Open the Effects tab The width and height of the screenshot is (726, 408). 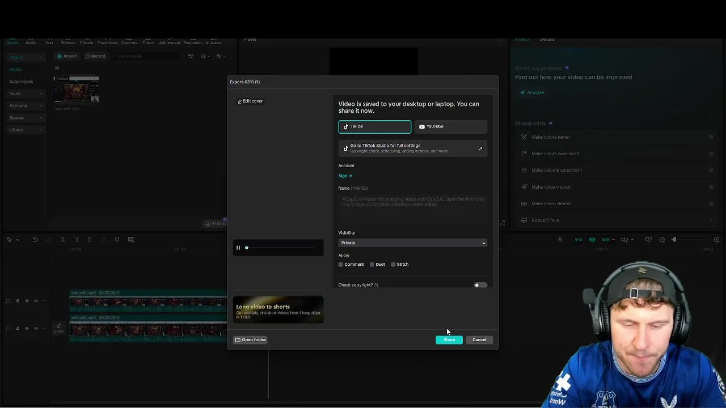click(x=86, y=42)
